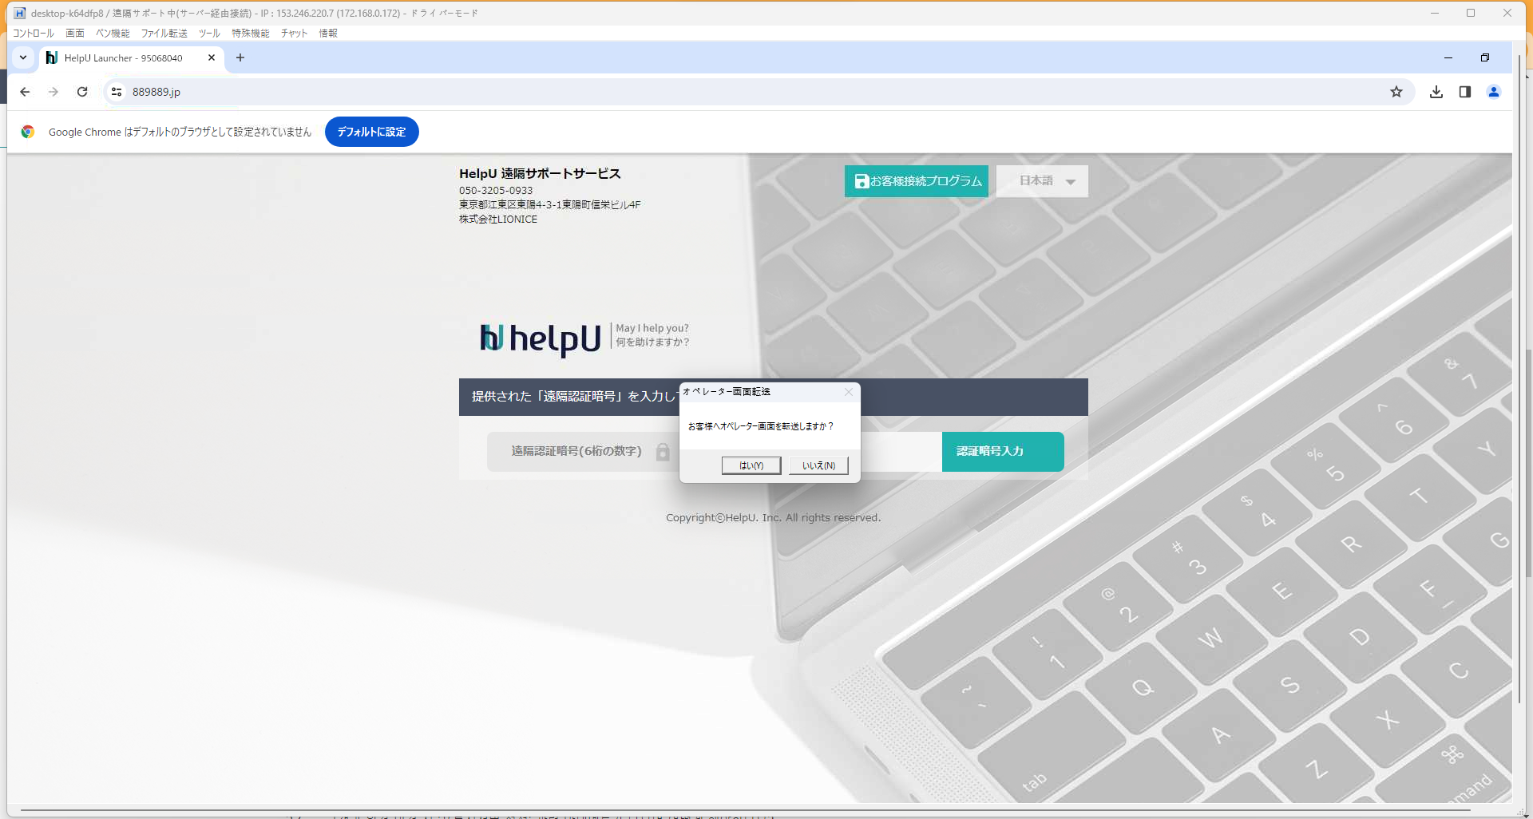The width and height of the screenshot is (1533, 819).
Task: Open Chrome downloads icon
Action: 1436,92
